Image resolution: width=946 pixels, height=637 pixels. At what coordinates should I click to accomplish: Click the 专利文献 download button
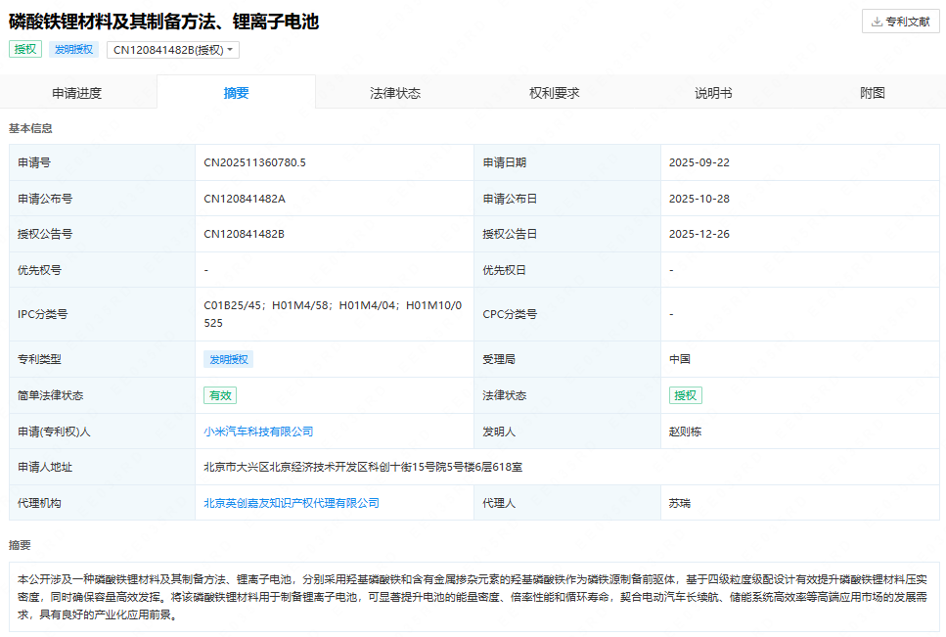900,21
